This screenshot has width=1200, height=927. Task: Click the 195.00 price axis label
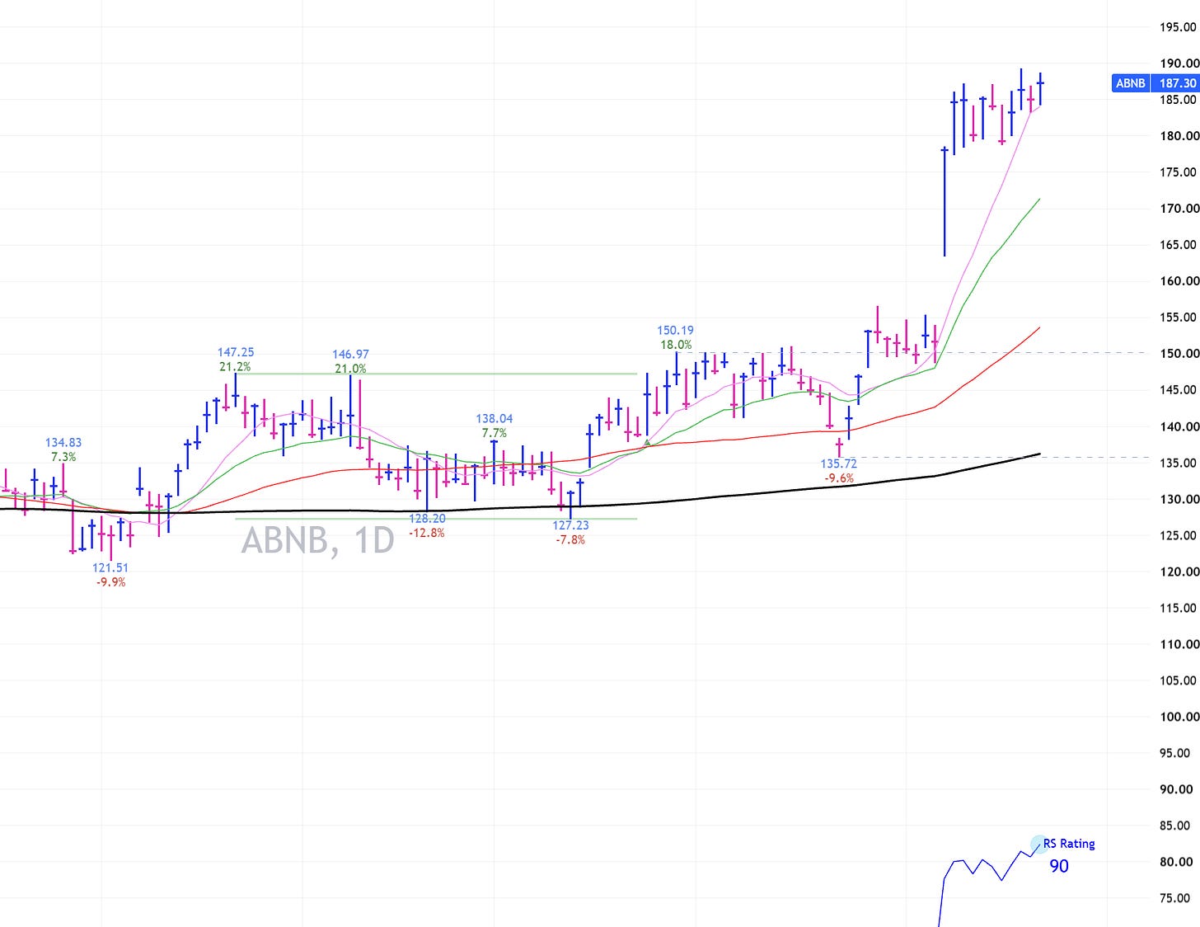[x=1178, y=27]
